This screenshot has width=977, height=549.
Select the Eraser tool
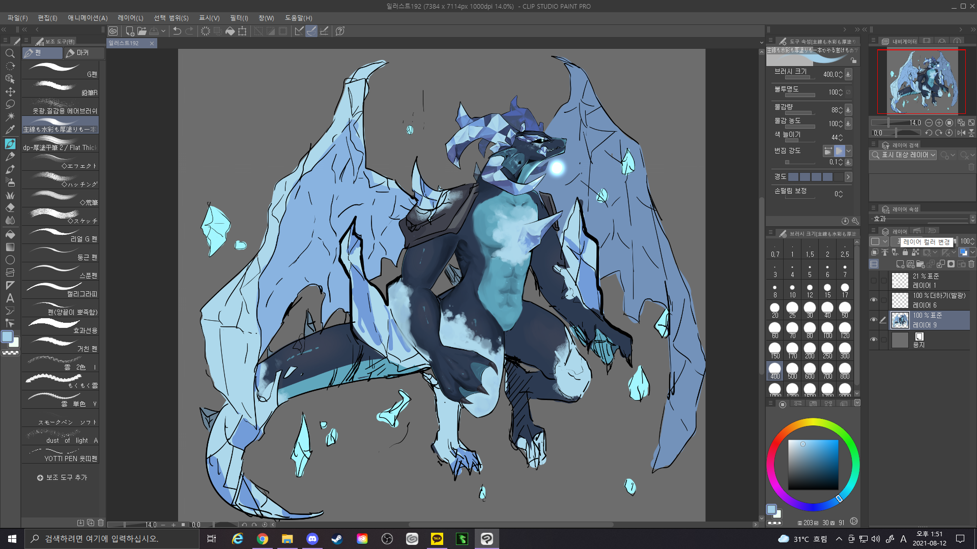tap(10, 207)
